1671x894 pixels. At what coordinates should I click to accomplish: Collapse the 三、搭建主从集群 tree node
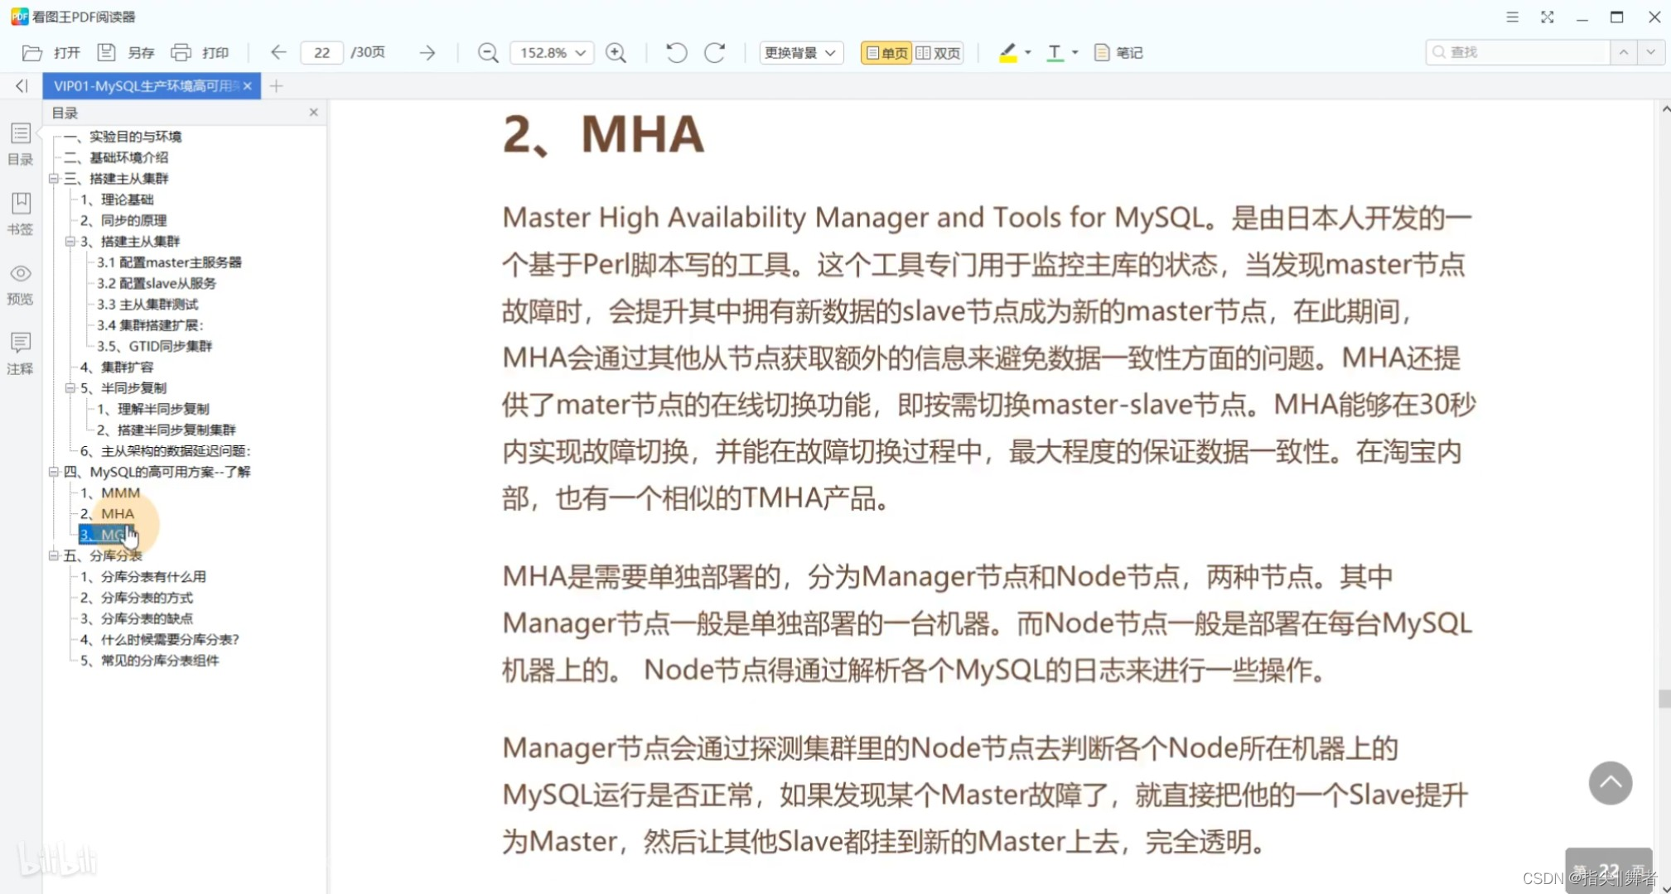click(x=54, y=178)
